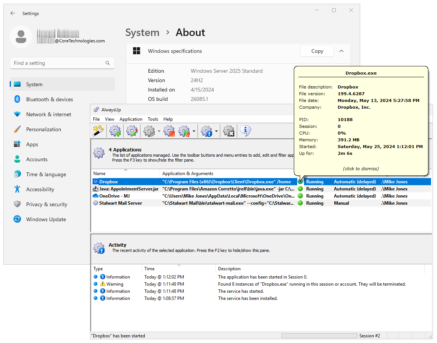
Task: Click the activity Description column header
Action: pyautogui.click(x=320, y=269)
